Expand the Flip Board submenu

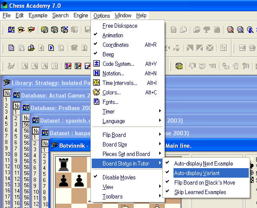click(128, 135)
